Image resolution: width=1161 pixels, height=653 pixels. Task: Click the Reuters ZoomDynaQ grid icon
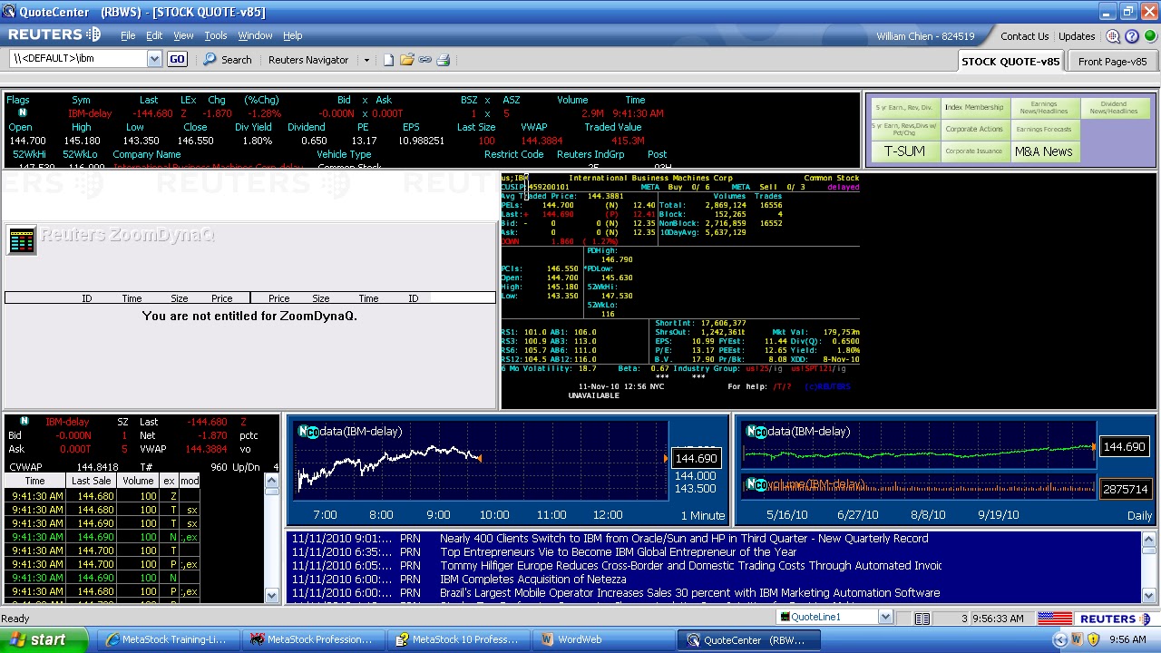coord(21,240)
